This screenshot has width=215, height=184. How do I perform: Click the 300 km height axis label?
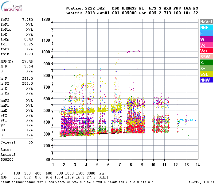point(47,134)
